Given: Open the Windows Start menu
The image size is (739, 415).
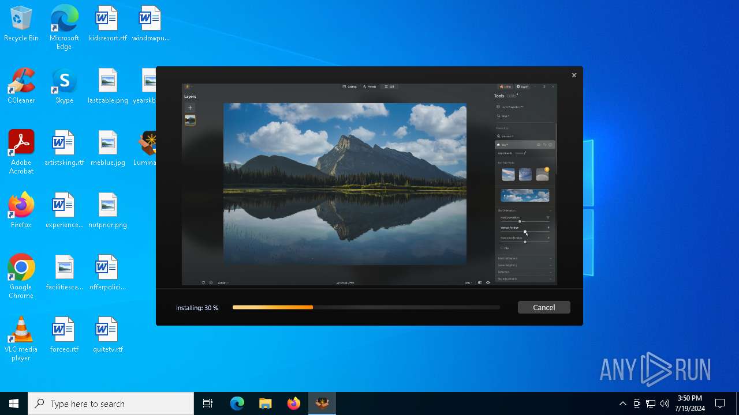Looking at the screenshot, I should tap(14, 403).
